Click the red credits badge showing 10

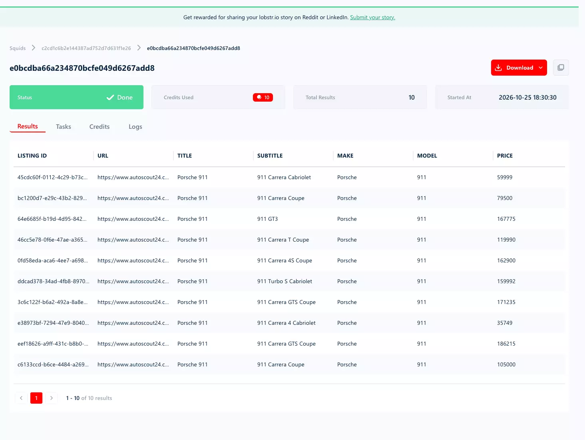point(263,97)
